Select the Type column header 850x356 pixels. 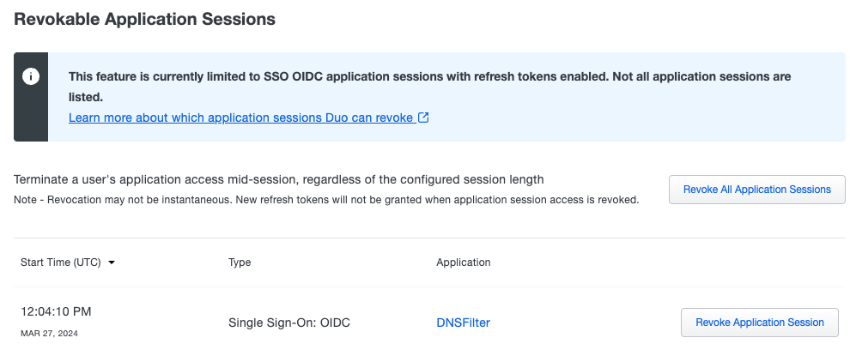(240, 262)
